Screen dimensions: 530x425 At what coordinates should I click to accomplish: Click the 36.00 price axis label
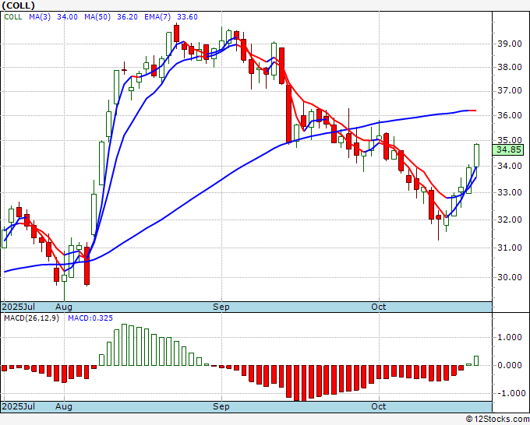pyautogui.click(x=509, y=115)
